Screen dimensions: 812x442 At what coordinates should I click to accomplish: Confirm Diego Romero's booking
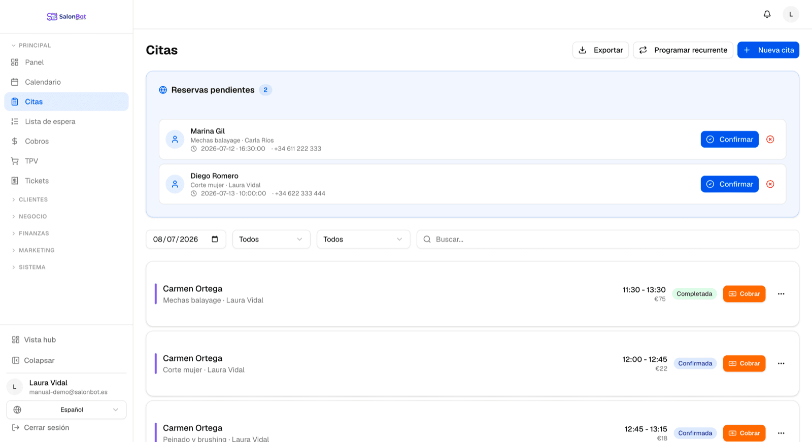coord(730,184)
